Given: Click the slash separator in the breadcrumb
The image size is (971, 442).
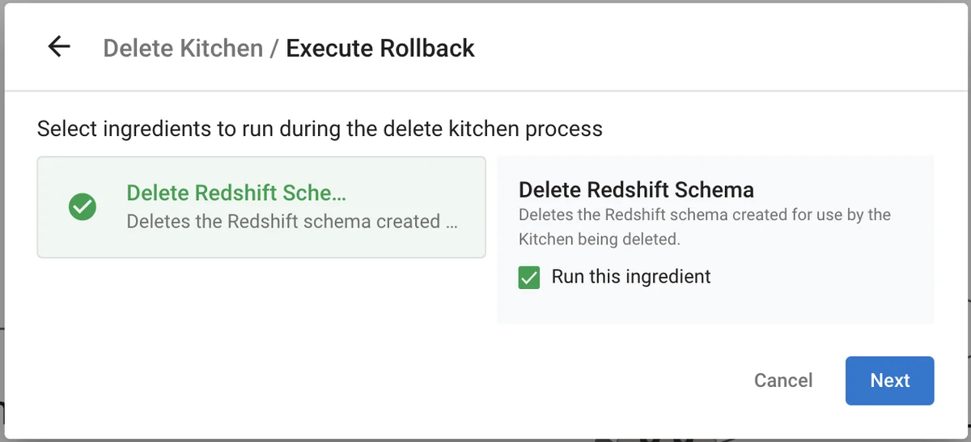Looking at the screenshot, I should click(x=274, y=49).
